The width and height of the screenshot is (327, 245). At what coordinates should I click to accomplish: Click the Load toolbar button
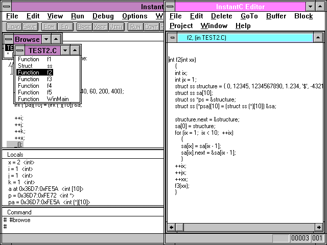14,27
